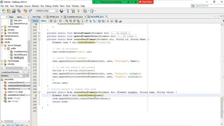Collapse the xmlfile package node

5,49
